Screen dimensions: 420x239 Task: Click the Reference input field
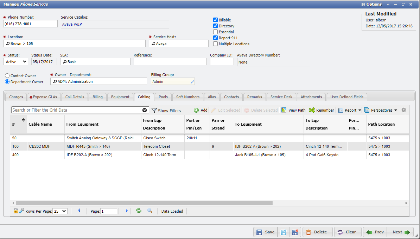(170, 62)
